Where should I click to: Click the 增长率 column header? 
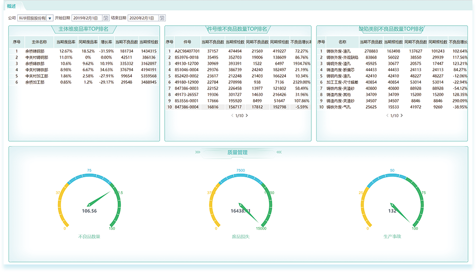coord(106,42)
